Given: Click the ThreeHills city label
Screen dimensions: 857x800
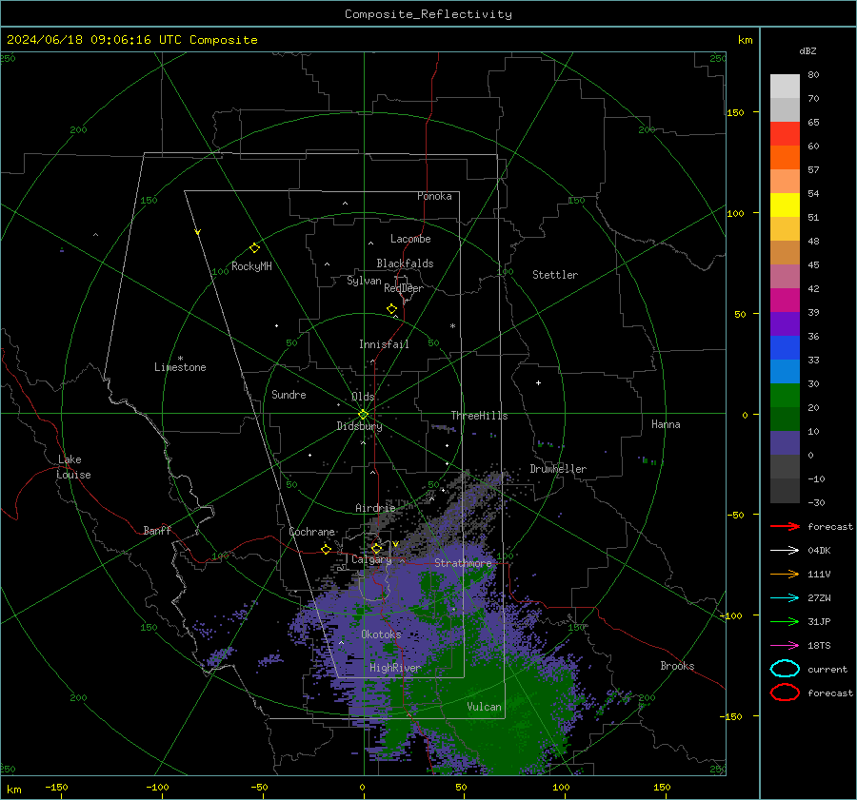Looking at the screenshot, I should click(x=479, y=416).
